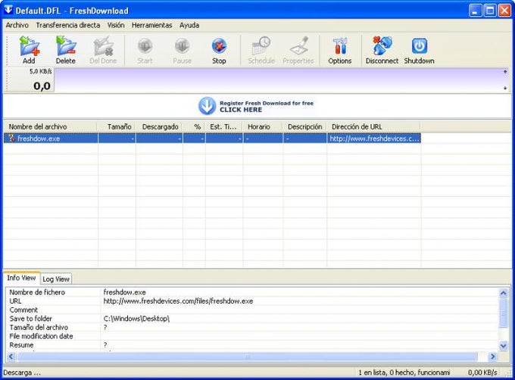Click the info panel scroll down arrow

pos(503,345)
